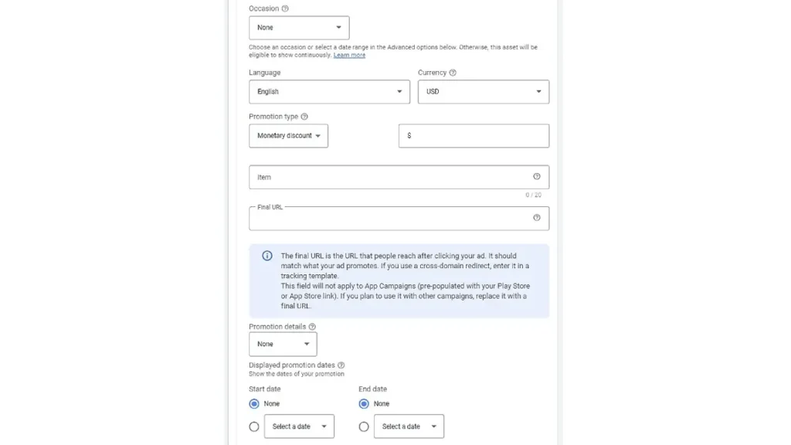Click inside the Item text field
Image resolution: width=791 pixels, height=445 pixels.
click(x=348, y=177)
